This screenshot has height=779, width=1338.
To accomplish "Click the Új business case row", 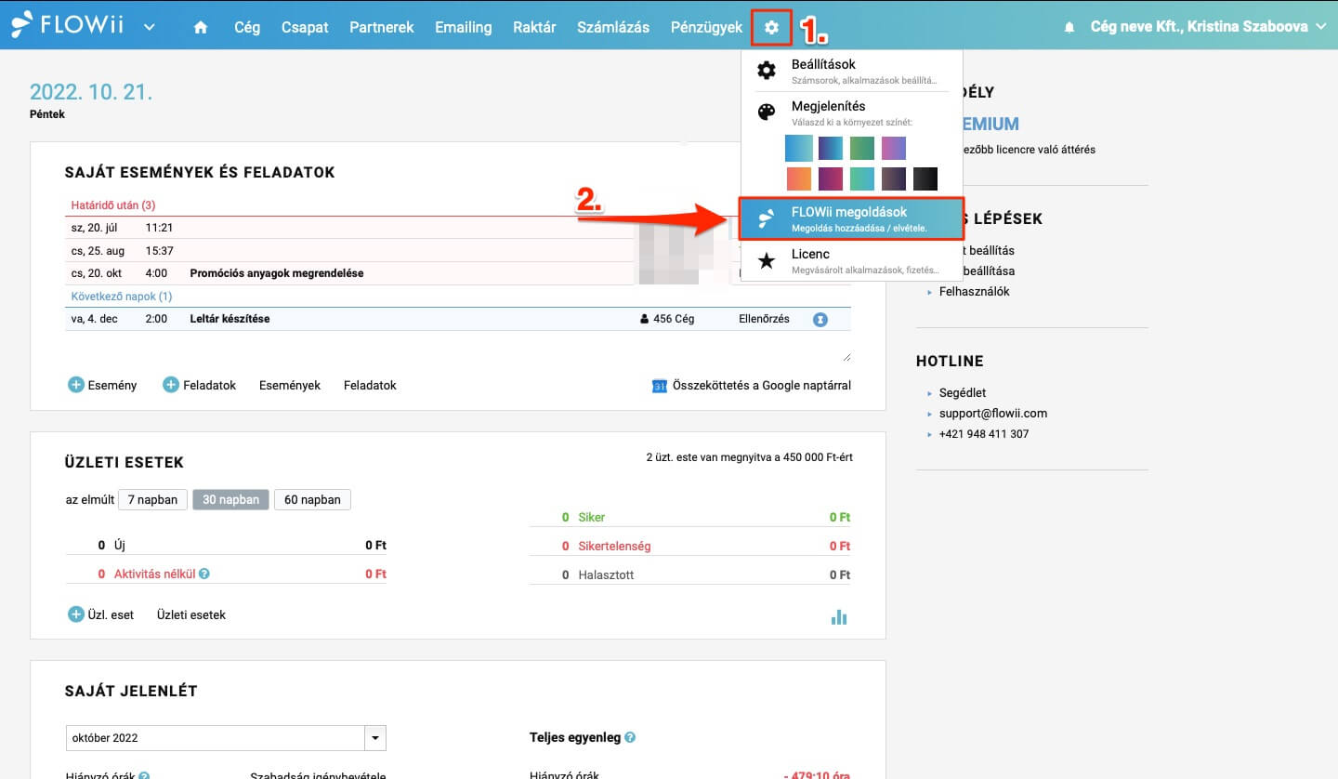I will (x=226, y=546).
